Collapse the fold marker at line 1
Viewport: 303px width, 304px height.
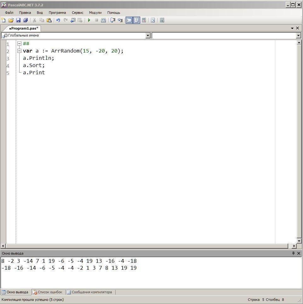19,44
